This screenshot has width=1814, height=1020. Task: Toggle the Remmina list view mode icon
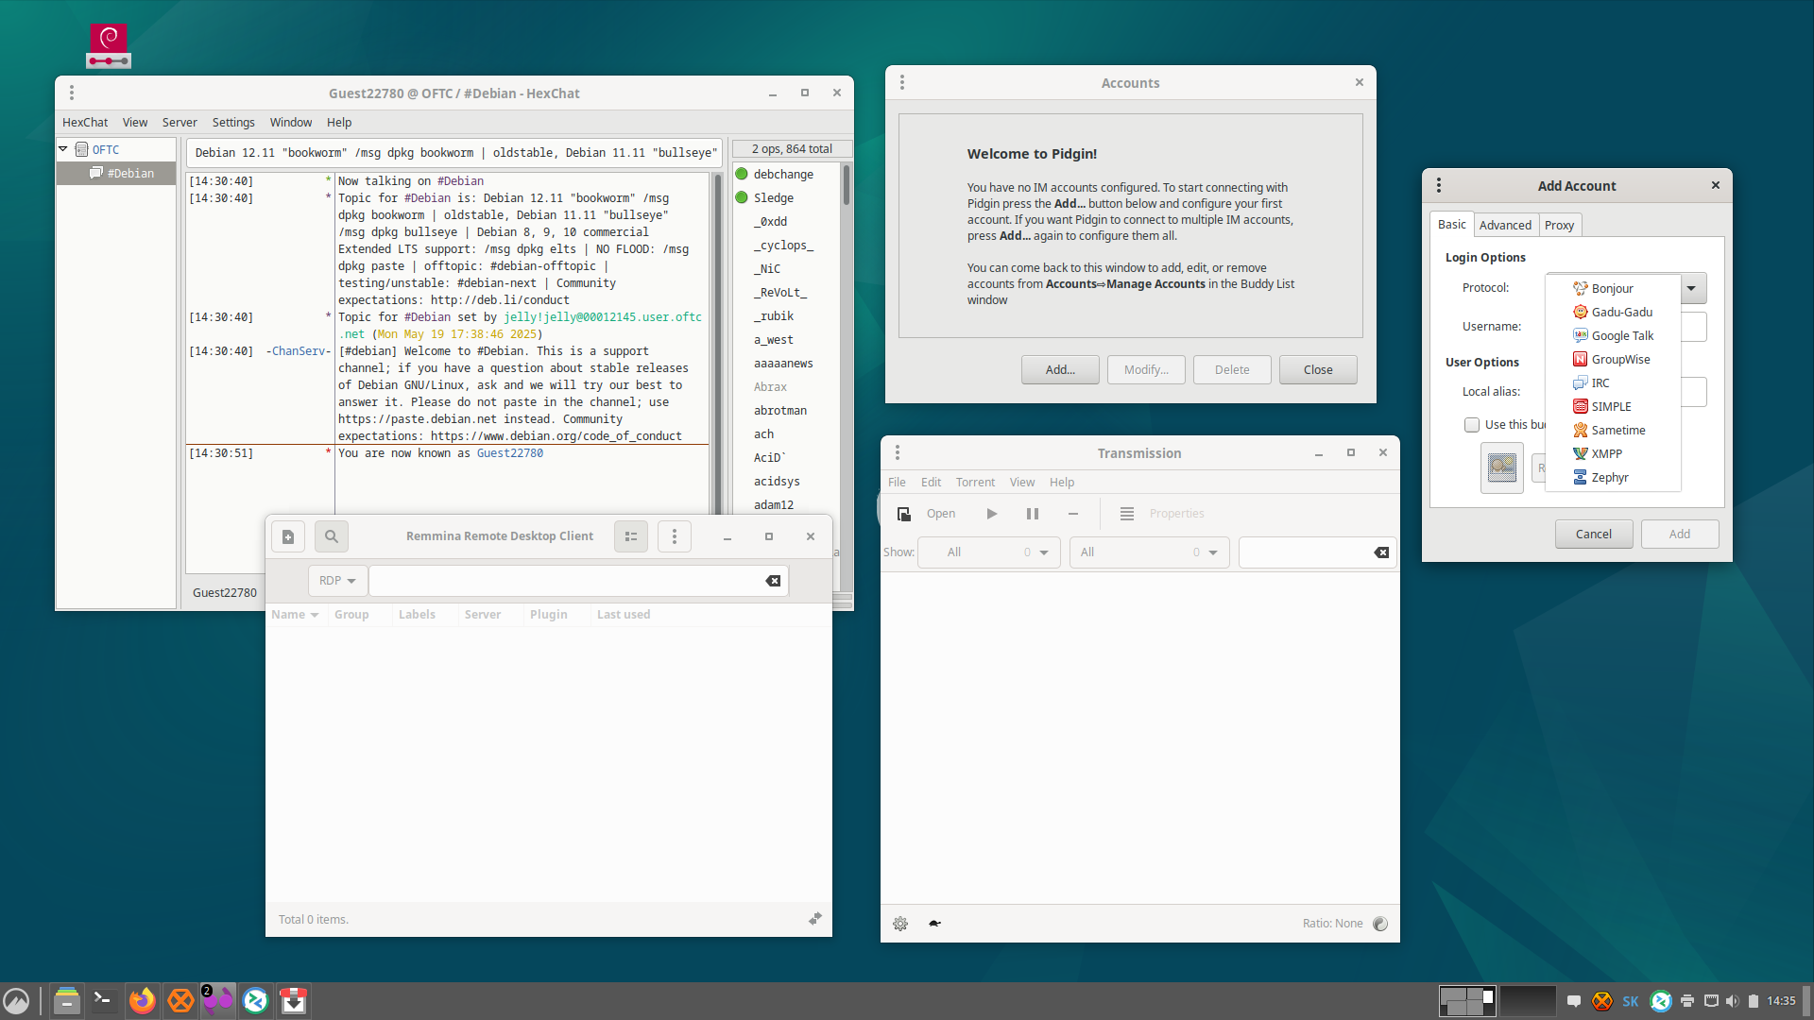point(631,536)
